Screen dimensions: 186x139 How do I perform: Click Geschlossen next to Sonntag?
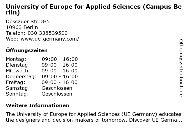(57, 94)
